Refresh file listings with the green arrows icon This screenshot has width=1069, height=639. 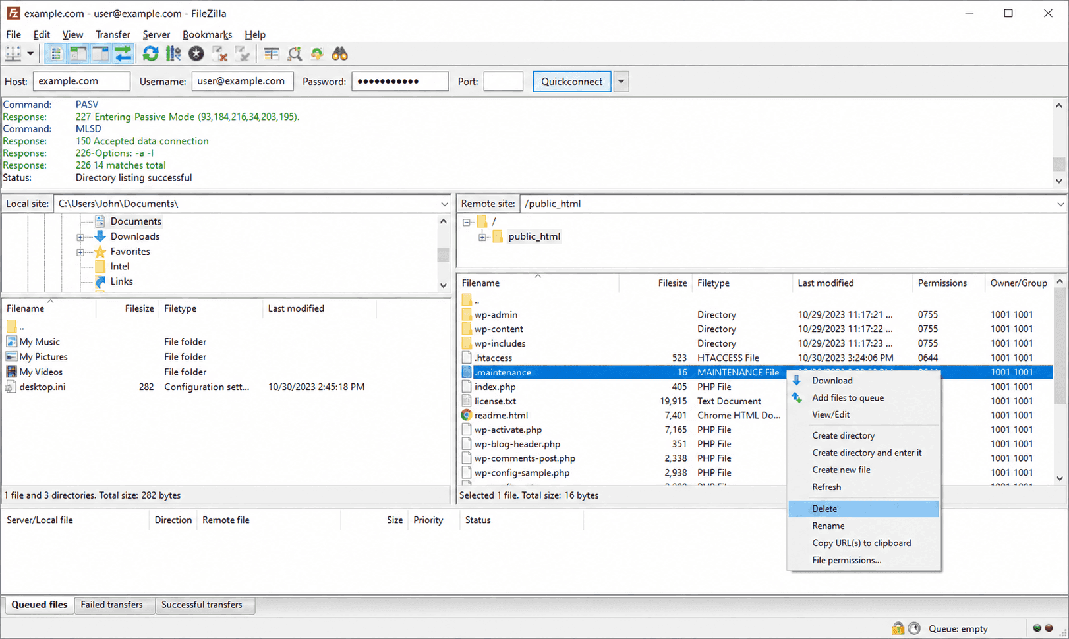pyautogui.click(x=150, y=54)
